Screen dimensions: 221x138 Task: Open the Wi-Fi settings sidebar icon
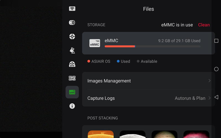(x=72, y=9)
